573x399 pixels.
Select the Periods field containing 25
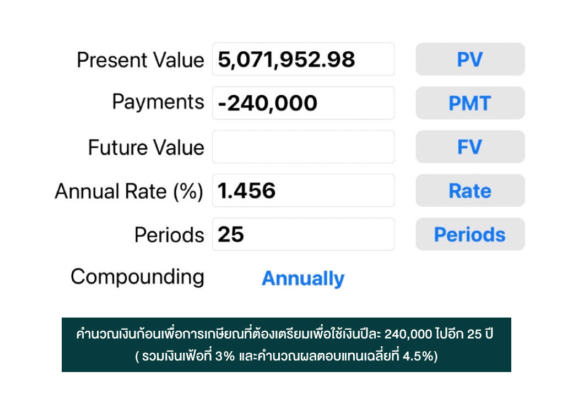(304, 234)
